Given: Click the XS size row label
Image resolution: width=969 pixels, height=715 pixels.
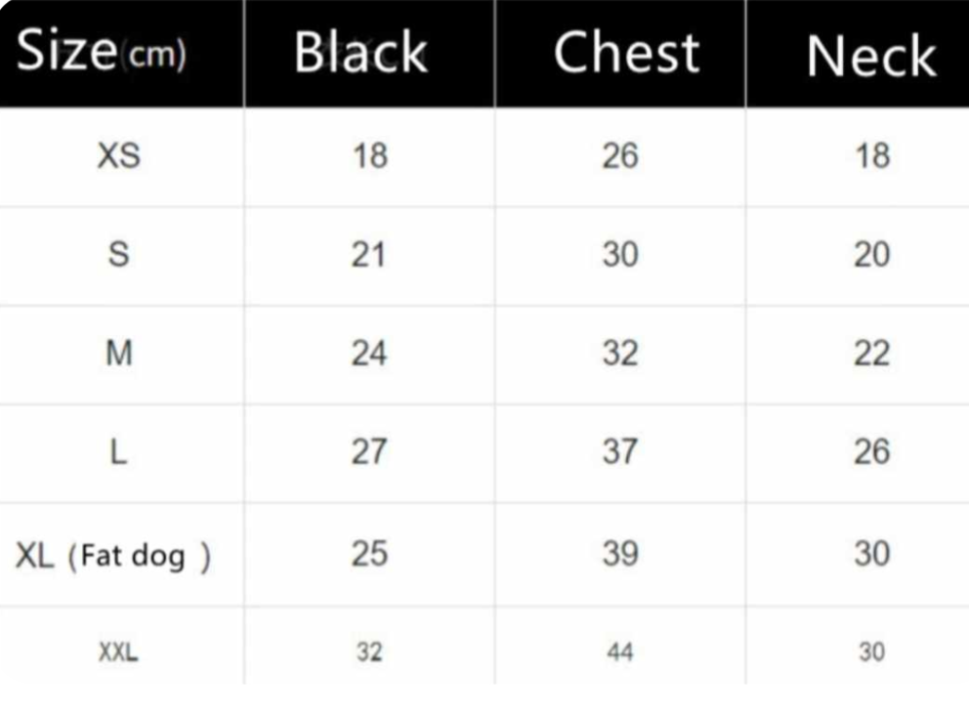Looking at the screenshot, I should pos(118,155).
